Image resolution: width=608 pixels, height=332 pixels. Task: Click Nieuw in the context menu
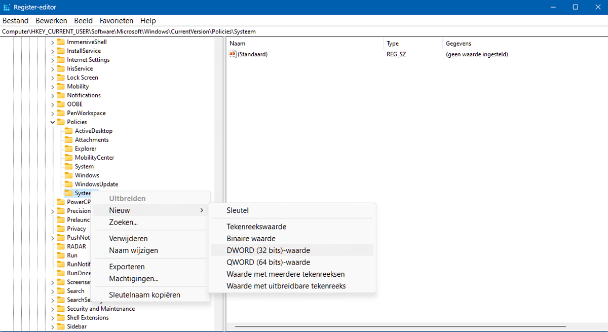pyautogui.click(x=150, y=210)
